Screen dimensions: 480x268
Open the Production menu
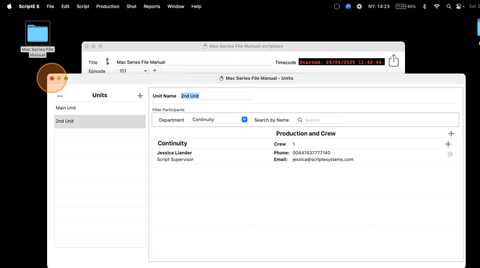108,6
